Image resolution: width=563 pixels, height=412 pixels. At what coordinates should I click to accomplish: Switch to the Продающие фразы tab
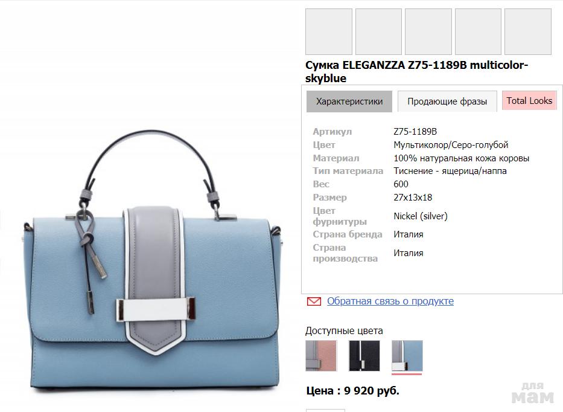[x=447, y=101]
